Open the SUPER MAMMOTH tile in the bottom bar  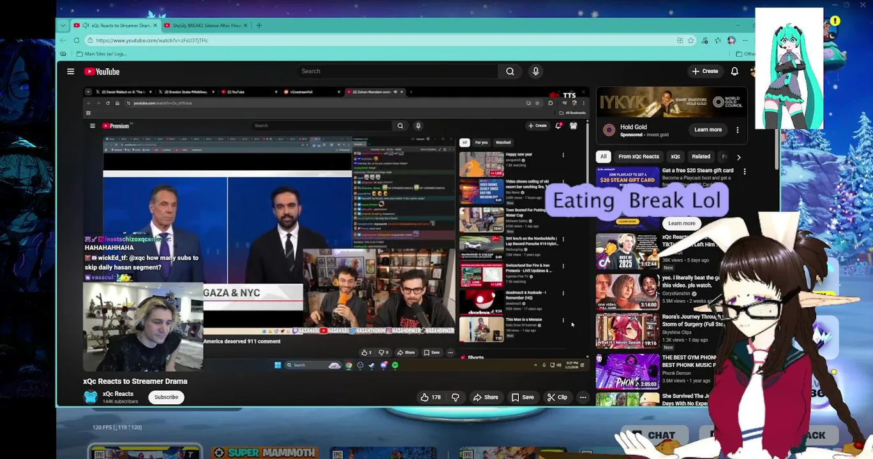tap(264, 453)
